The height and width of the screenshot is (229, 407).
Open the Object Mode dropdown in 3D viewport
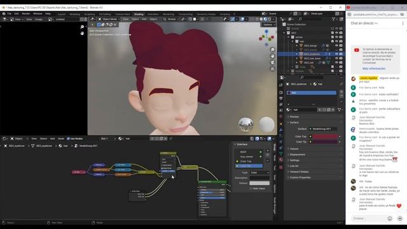coord(109,19)
